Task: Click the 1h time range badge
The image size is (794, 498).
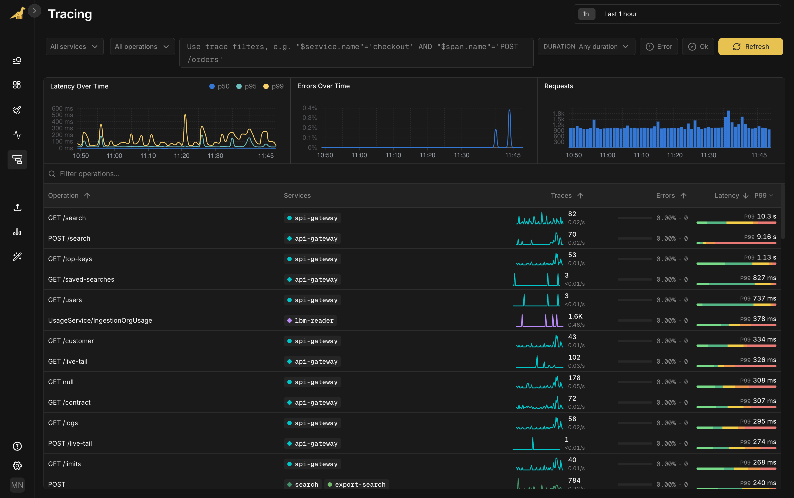Action: [586, 14]
